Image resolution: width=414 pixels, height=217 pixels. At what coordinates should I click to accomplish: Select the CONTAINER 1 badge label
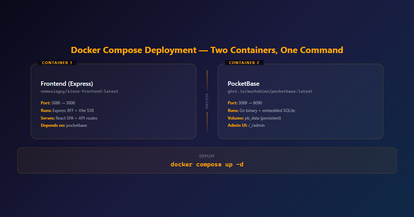tap(57, 63)
